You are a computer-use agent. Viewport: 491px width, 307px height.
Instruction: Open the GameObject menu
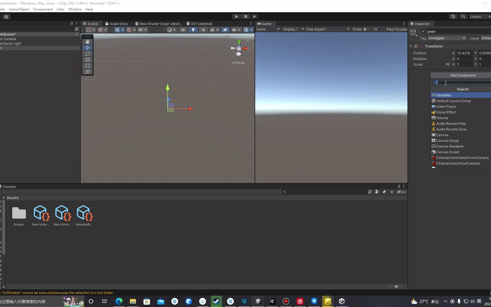(x=19, y=9)
